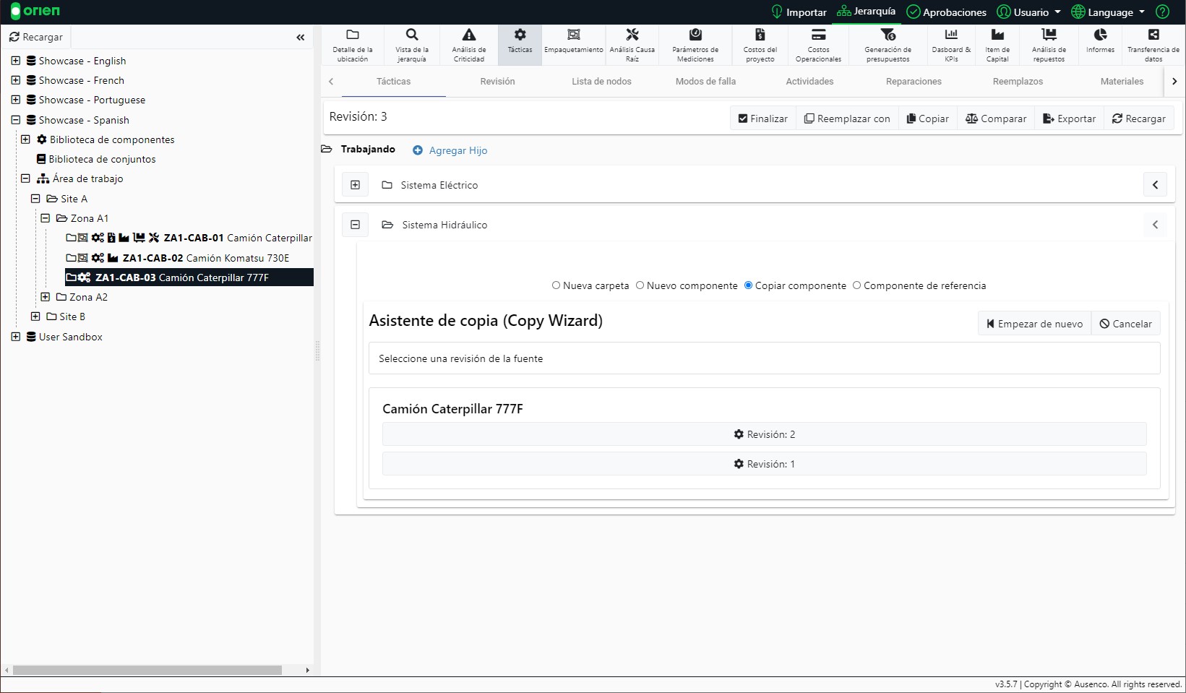Image resolution: width=1186 pixels, height=693 pixels.
Task: Collapse the left sidebar with double chevron
Action: coord(301,38)
